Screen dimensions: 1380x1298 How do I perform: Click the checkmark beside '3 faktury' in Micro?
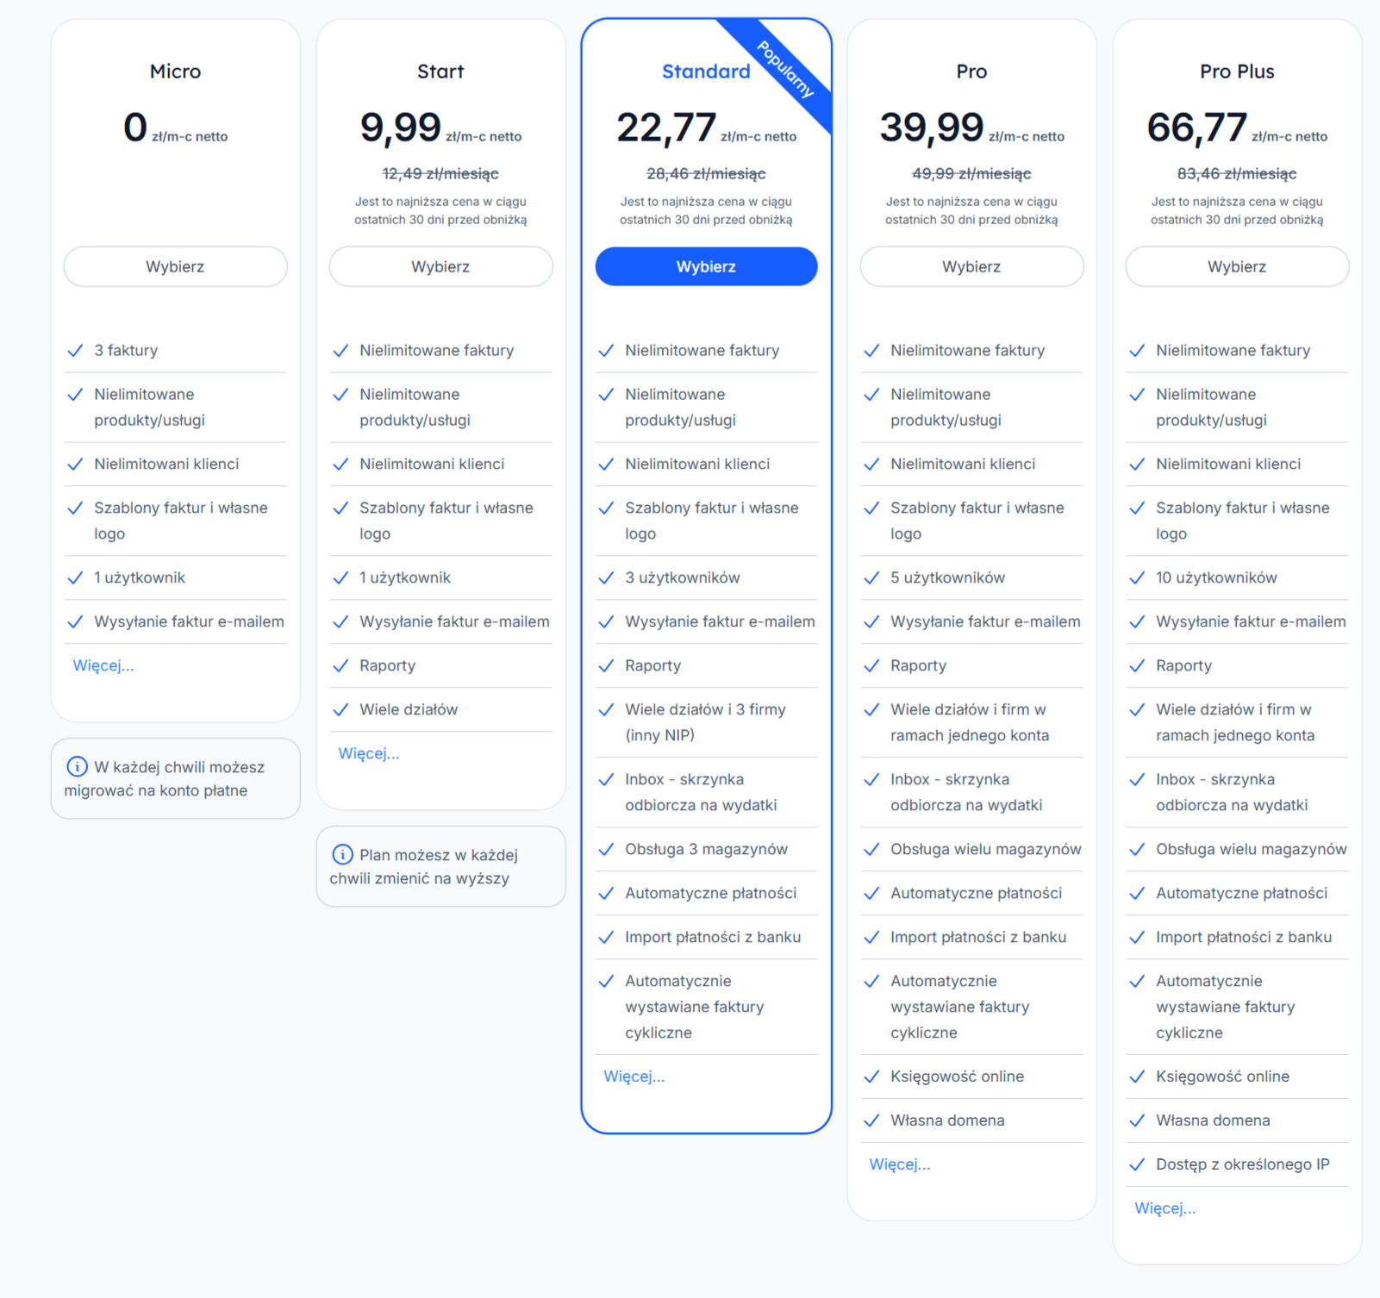tap(74, 350)
